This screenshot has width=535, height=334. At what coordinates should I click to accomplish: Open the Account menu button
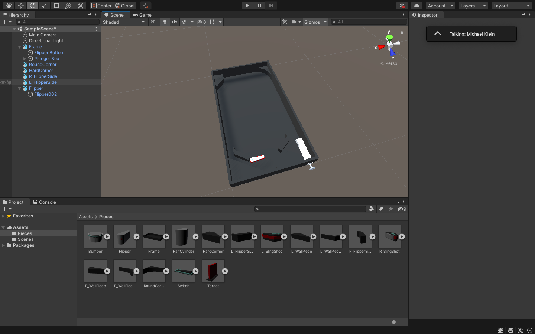pyautogui.click(x=440, y=6)
